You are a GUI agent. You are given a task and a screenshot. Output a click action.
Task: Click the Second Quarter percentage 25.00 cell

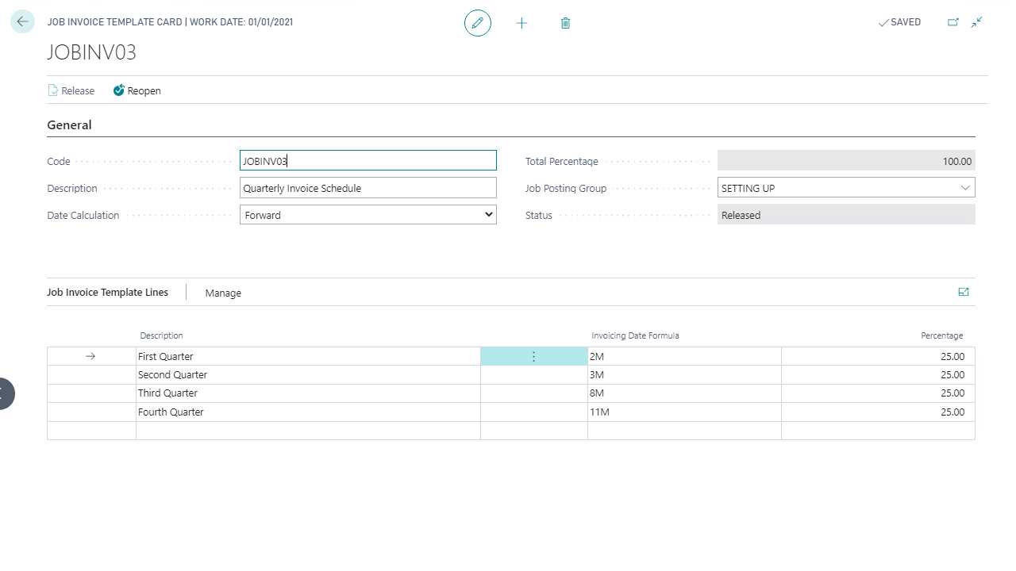(878, 375)
